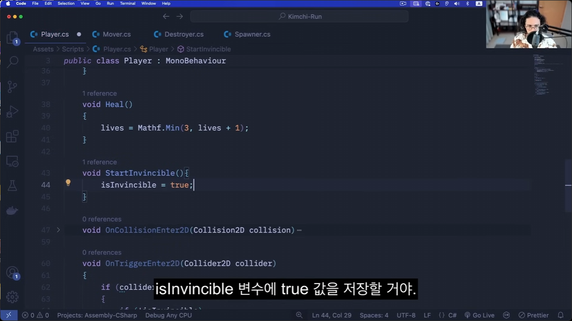Click the Prettier status item
This screenshot has height=321, width=572.
[534, 315]
